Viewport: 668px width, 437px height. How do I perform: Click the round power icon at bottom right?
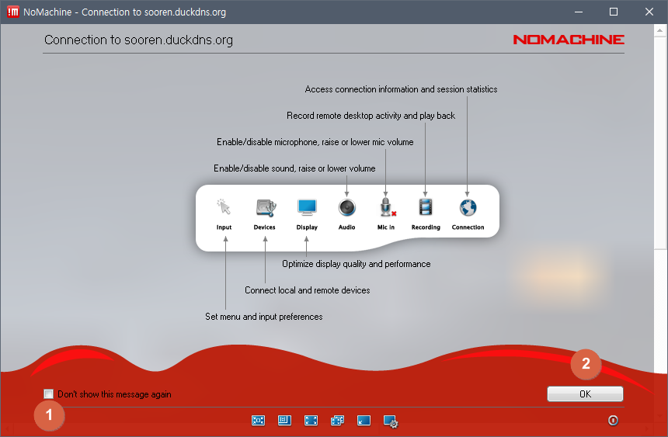coord(613,421)
